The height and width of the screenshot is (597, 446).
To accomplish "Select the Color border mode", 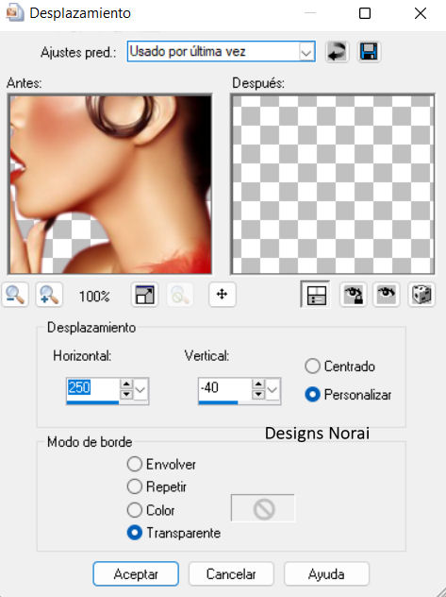I will pyautogui.click(x=135, y=510).
